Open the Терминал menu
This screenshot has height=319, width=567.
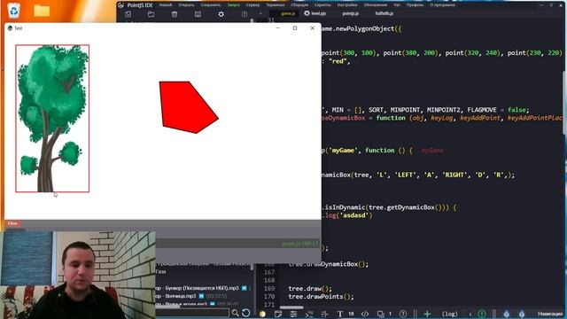pyautogui.click(x=276, y=5)
